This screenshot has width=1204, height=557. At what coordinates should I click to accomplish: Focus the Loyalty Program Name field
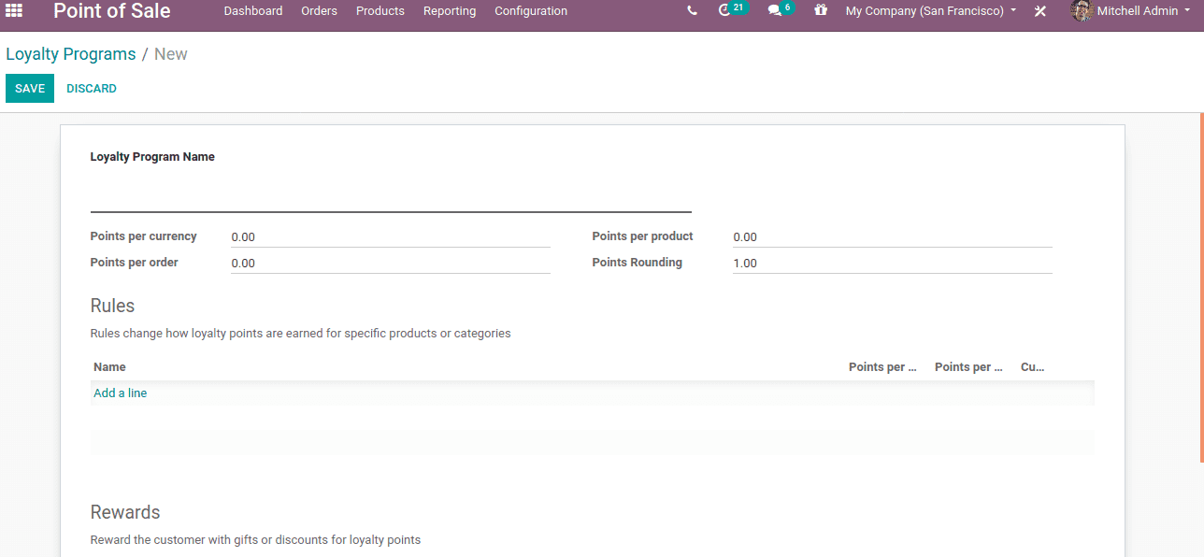[391, 194]
